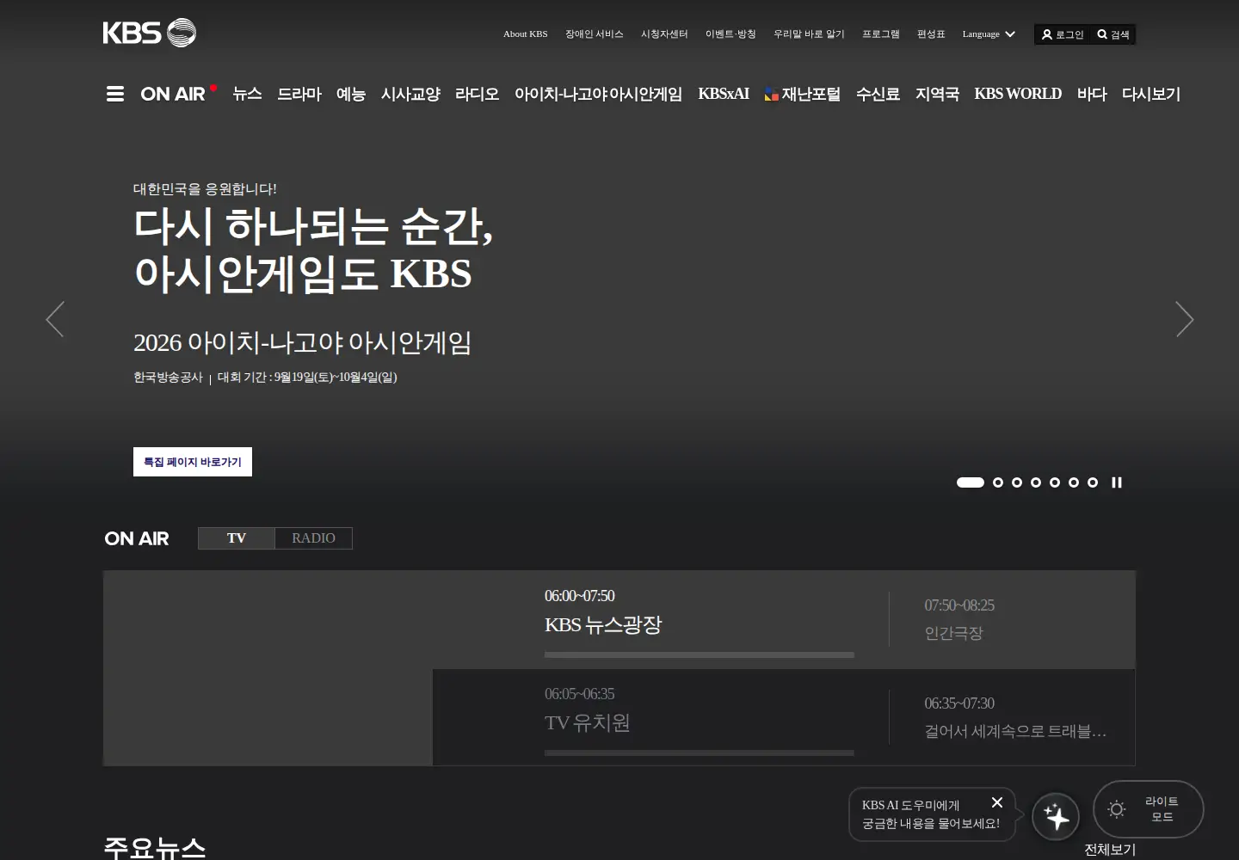Open 편성표 link
Image resolution: width=1239 pixels, height=860 pixels.
click(931, 34)
